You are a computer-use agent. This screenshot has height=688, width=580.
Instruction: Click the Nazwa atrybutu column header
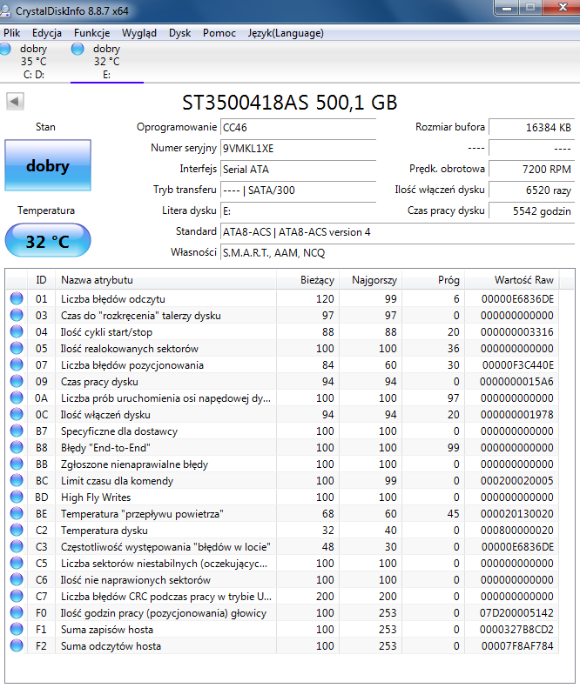[x=166, y=280]
